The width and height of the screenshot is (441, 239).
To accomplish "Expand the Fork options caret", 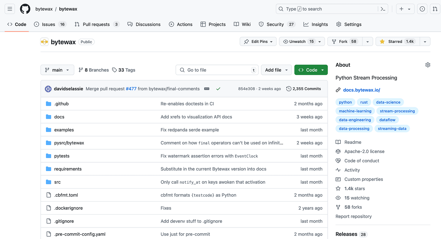I will pos(367,41).
